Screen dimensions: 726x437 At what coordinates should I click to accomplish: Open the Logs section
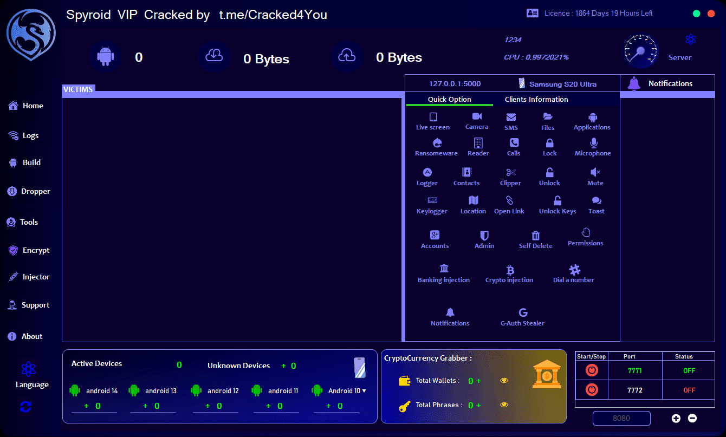tap(24, 135)
